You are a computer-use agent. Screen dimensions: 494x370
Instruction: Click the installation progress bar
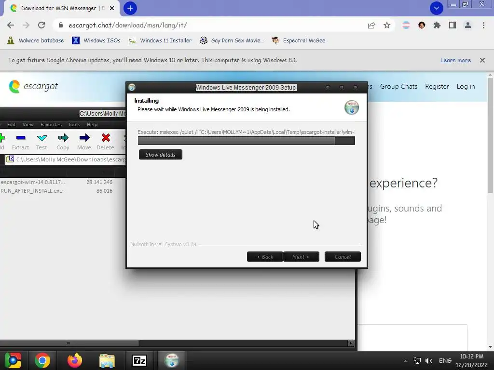[247, 141]
